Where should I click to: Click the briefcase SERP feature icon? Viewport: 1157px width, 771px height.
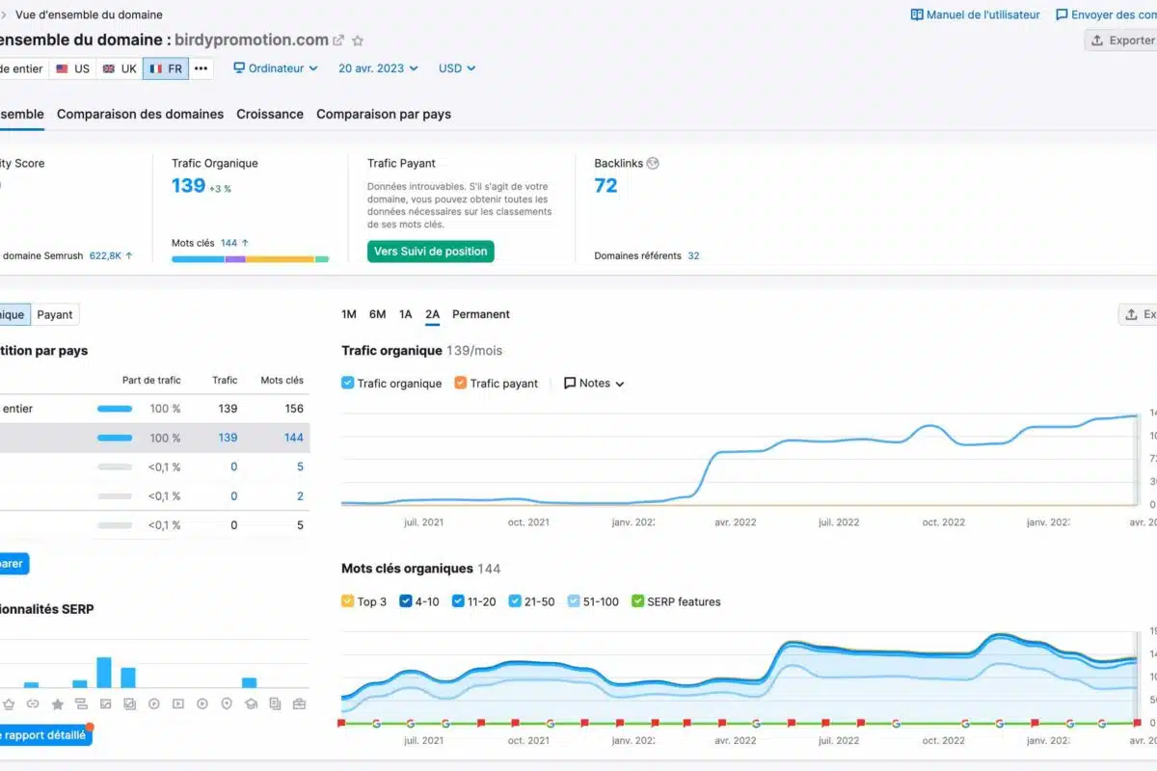pyautogui.click(x=299, y=704)
